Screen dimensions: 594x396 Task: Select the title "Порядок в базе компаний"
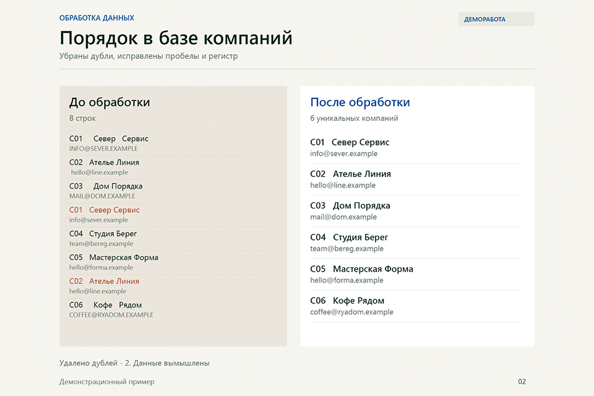tap(176, 38)
